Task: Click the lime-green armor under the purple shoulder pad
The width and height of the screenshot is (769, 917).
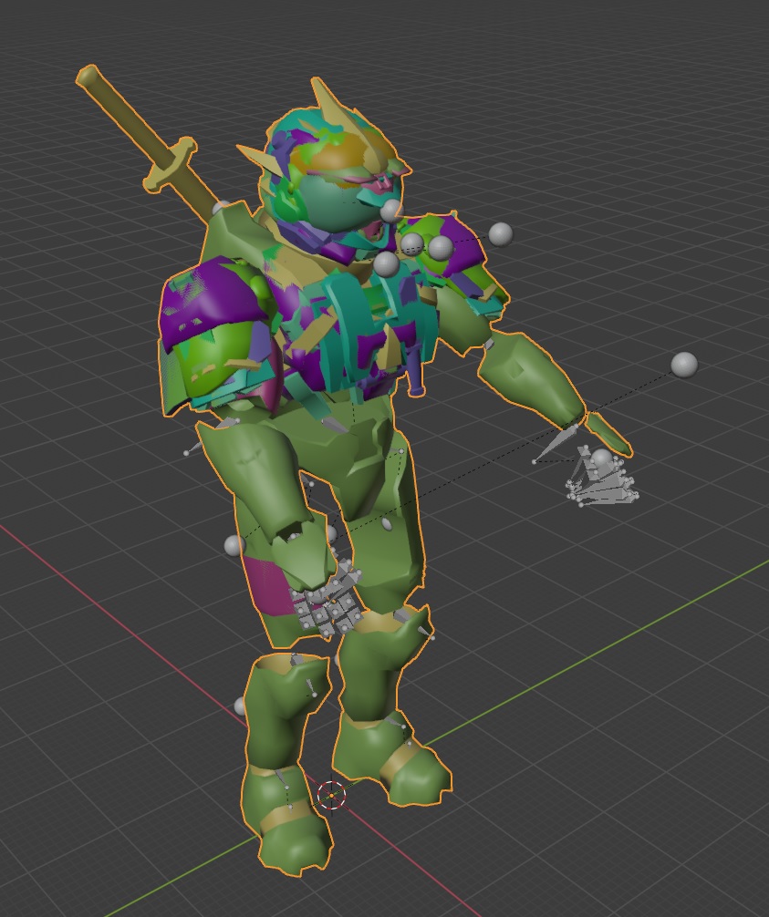Action: (213, 358)
